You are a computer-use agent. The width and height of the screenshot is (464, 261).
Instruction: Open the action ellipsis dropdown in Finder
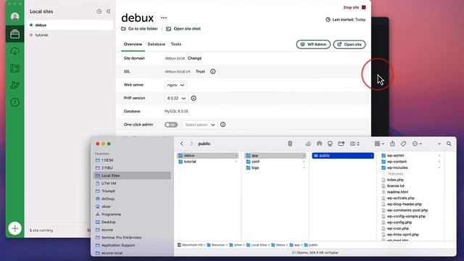(x=417, y=144)
